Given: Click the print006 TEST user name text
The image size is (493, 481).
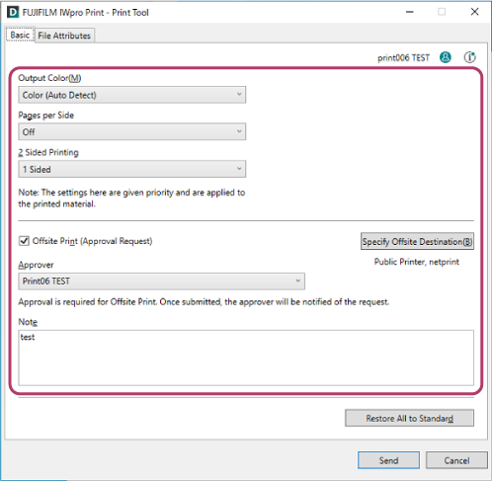Looking at the screenshot, I should coord(403,58).
